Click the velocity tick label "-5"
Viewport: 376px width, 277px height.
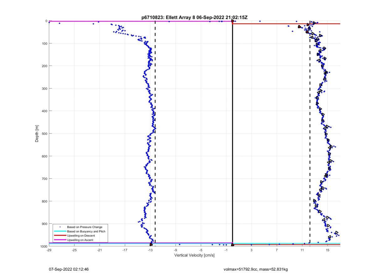click(x=201, y=250)
